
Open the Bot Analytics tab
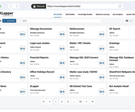coord(118,14)
